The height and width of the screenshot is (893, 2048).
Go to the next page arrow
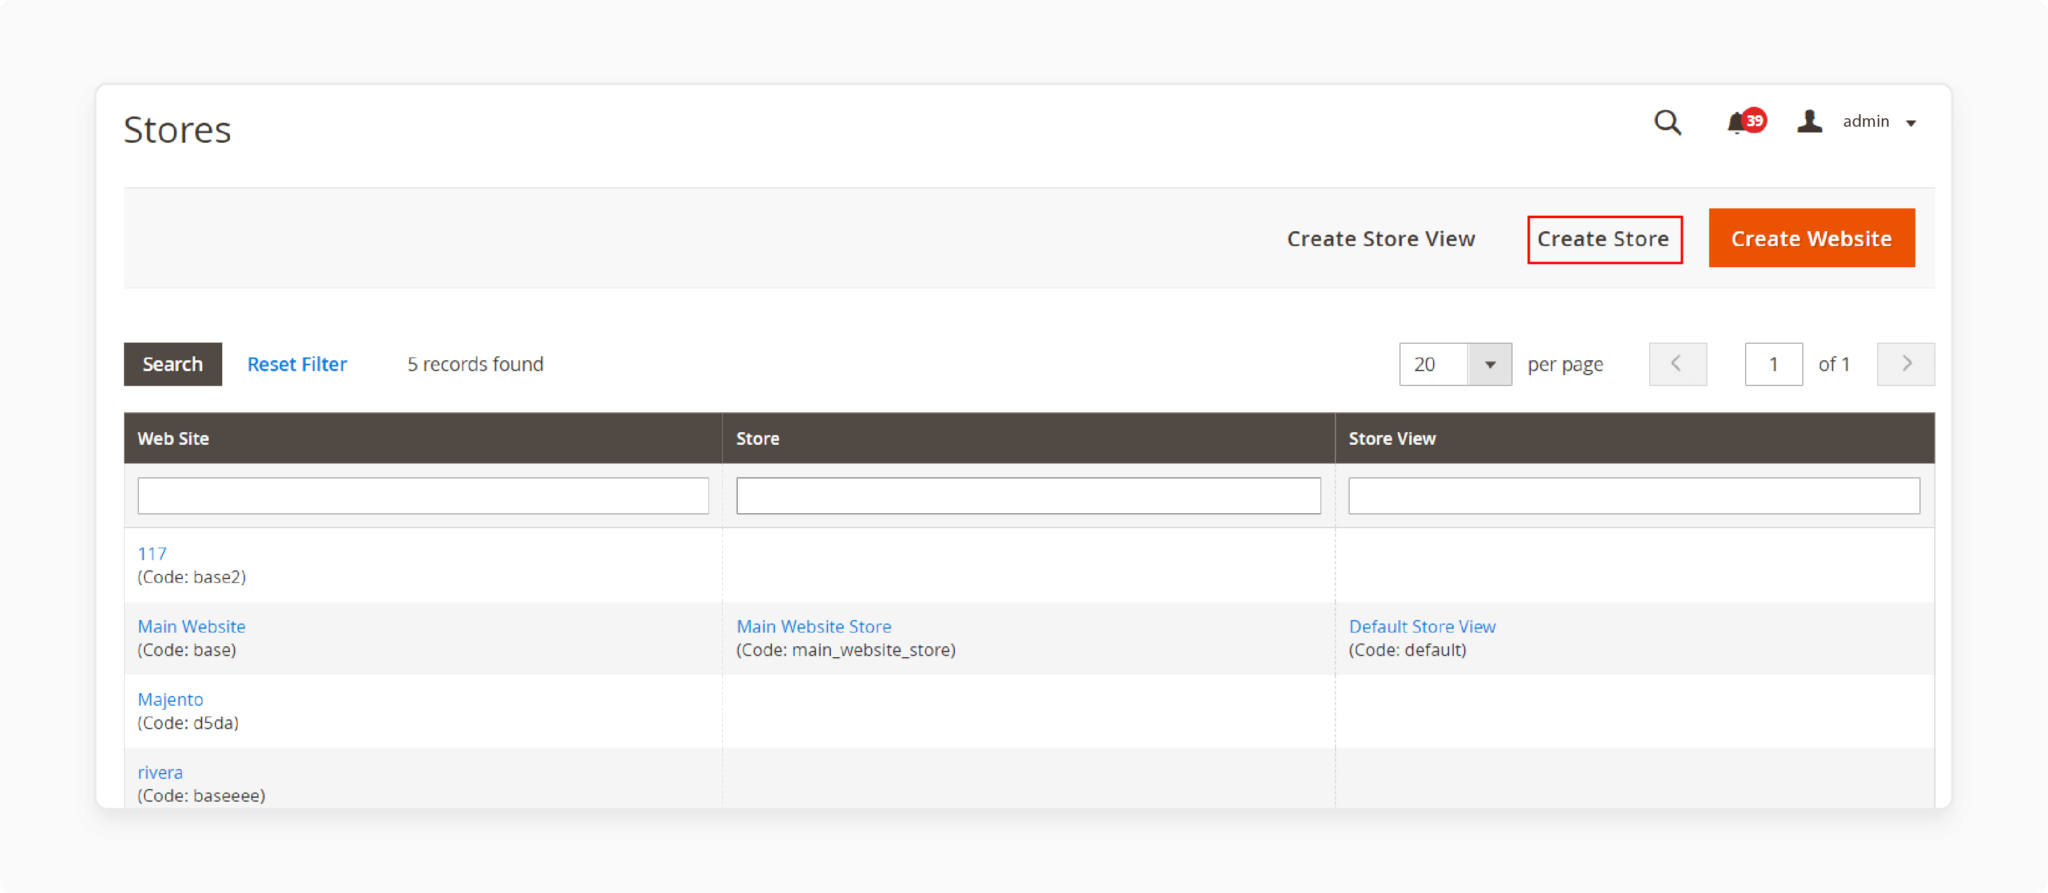pyautogui.click(x=1905, y=364)
